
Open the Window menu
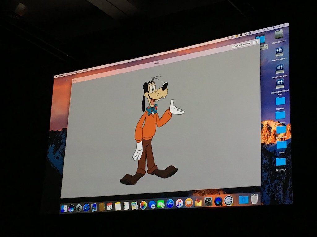85,70
